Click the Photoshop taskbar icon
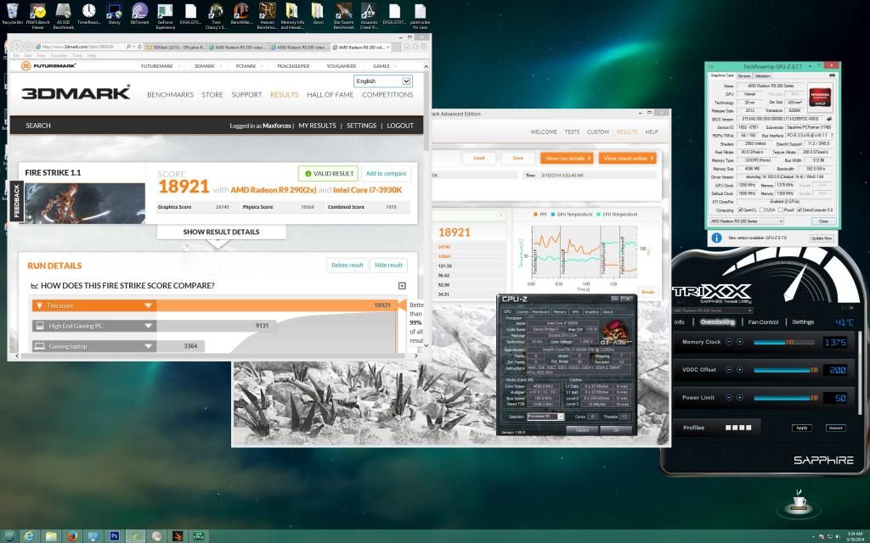Screen dimensions: 870x543 point(115,535)
